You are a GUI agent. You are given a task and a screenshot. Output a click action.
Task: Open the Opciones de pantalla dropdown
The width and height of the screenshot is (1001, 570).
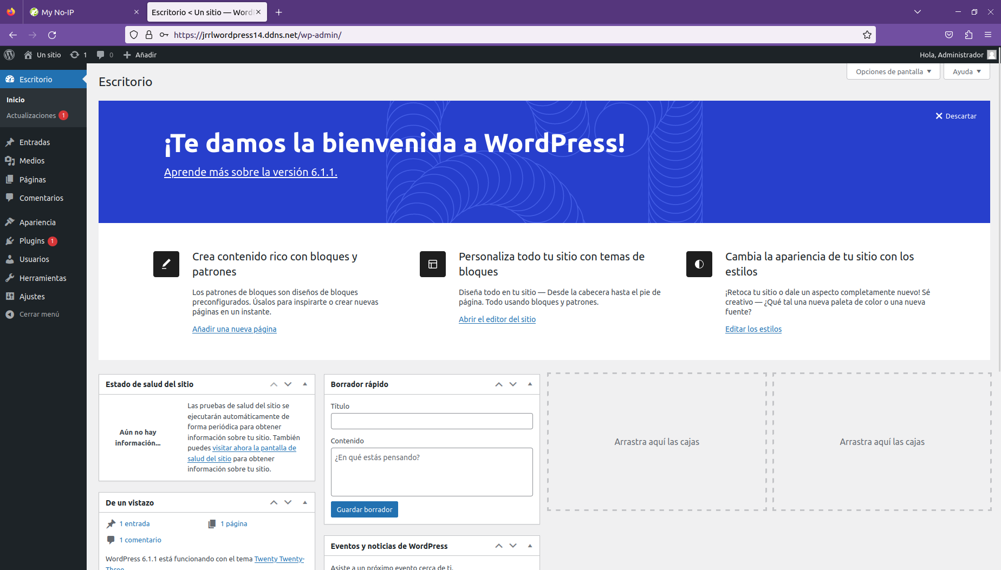coord(893,71)
